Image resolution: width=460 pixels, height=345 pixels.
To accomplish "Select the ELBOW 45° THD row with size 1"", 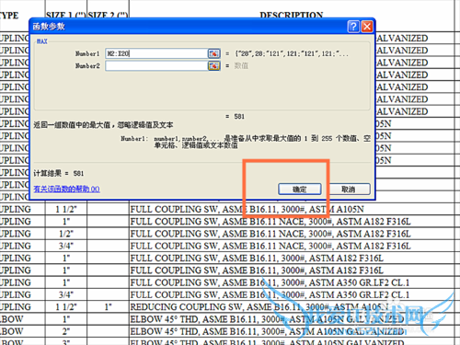I will click(292, 319).
